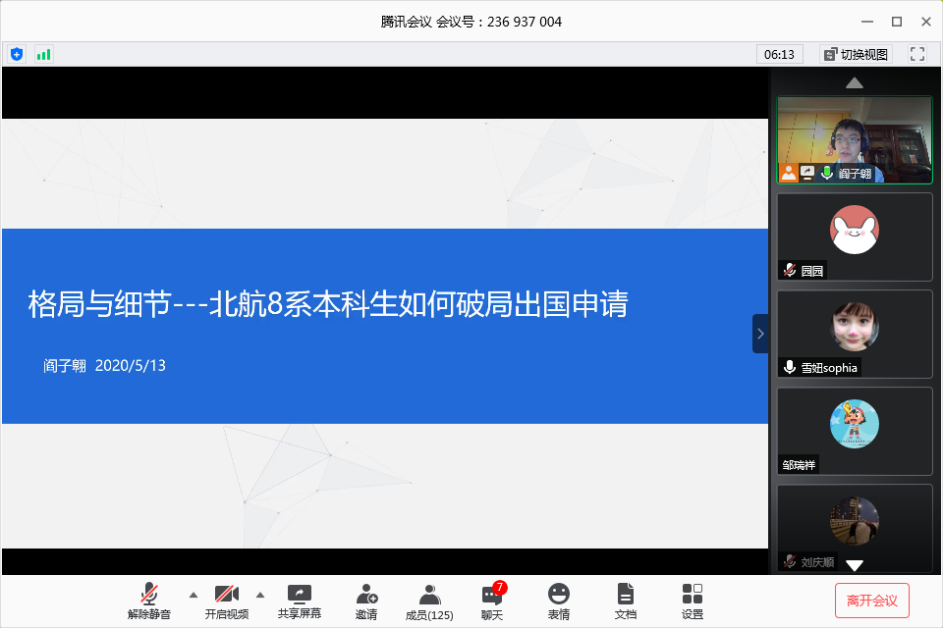This screenshot has width=943, height=628.
Task: Turn on camera video (开启视频)
Action: (x=227, y=600)
